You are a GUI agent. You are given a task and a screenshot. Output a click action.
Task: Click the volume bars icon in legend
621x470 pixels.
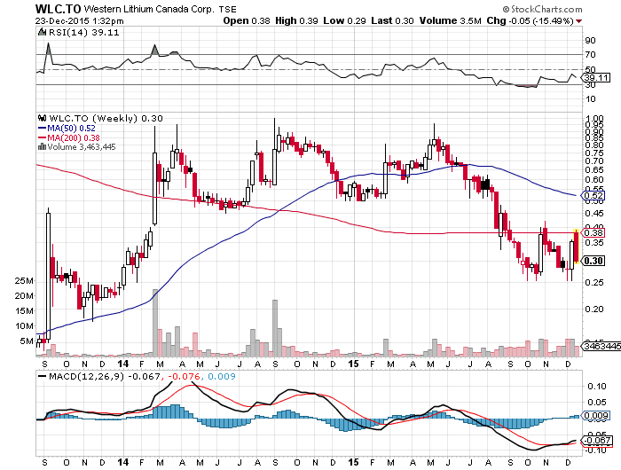click(40, 147)
